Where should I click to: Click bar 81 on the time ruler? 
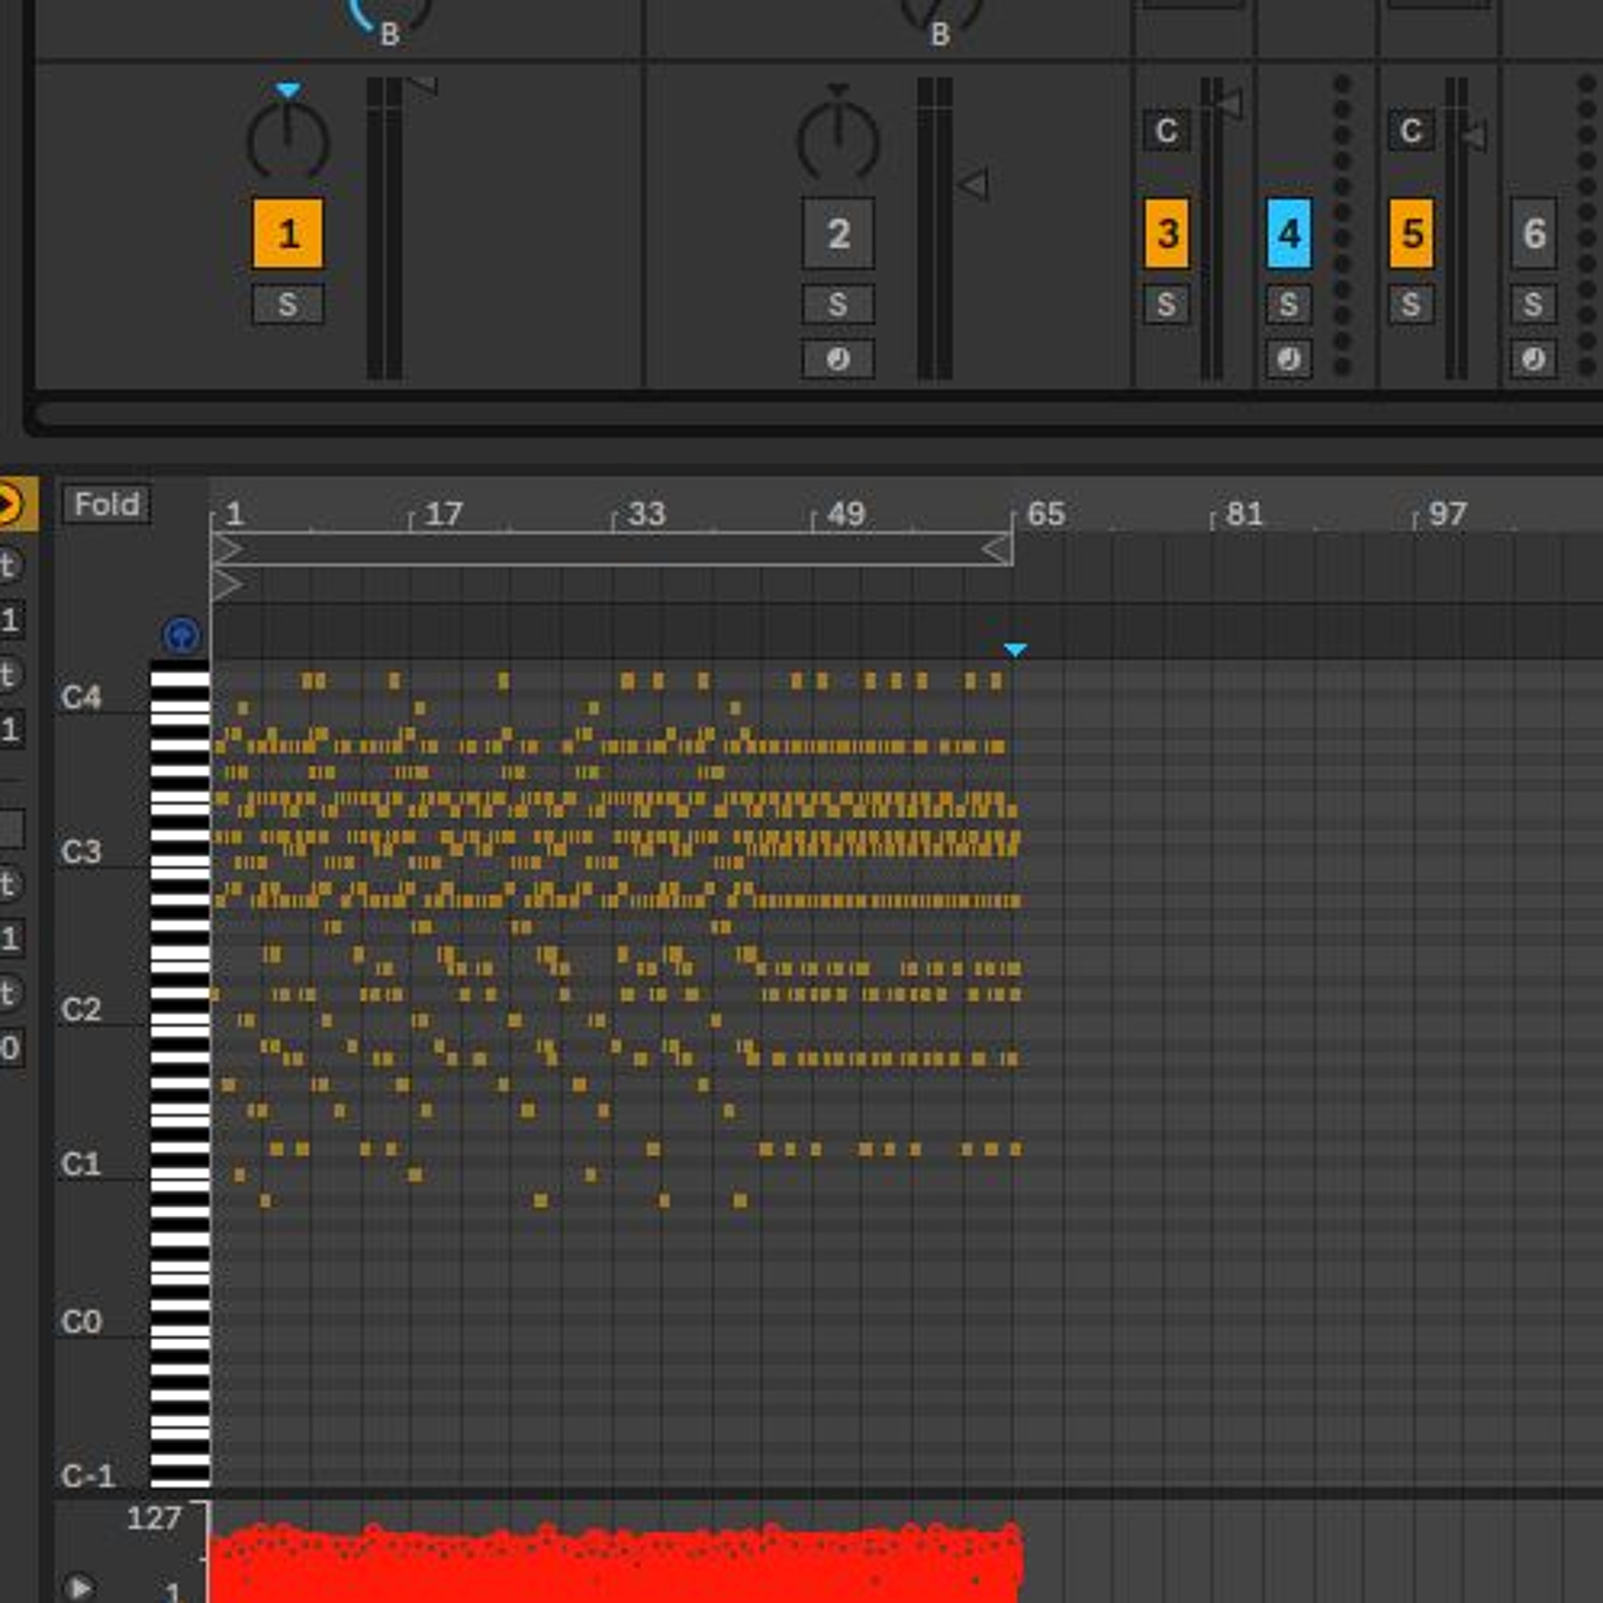1244,515
